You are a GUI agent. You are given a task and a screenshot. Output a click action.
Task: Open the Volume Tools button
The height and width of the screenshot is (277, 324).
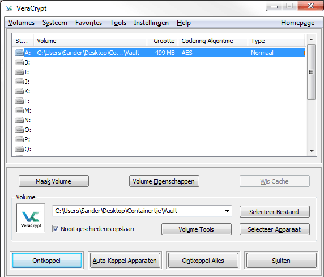tap(197, 229)
